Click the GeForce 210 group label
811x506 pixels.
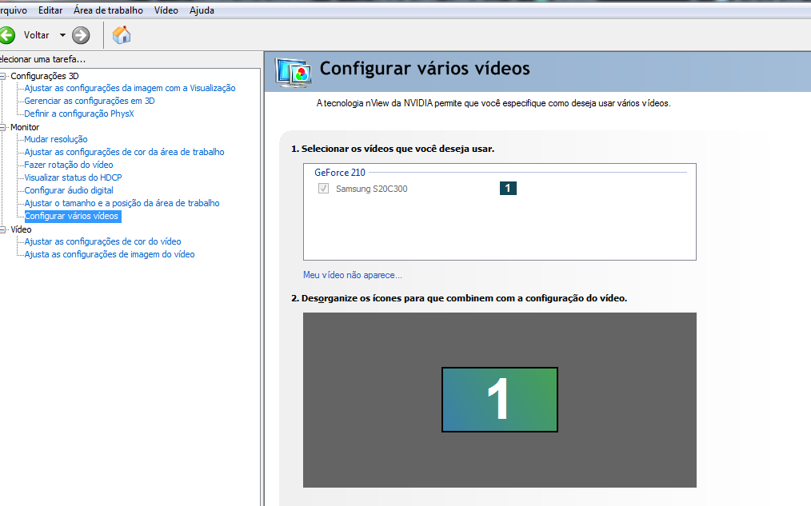[340, 173]
